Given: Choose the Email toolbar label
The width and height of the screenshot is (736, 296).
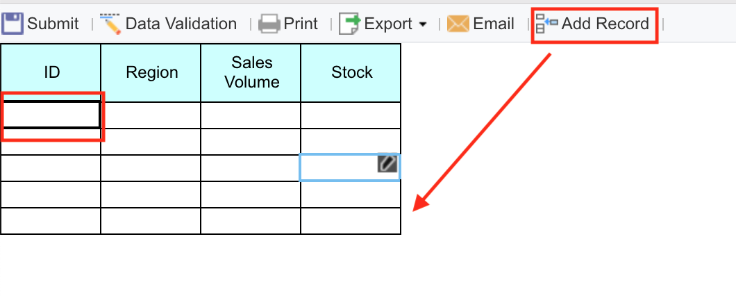Looking at the screenshot, I should pos(493,24).
